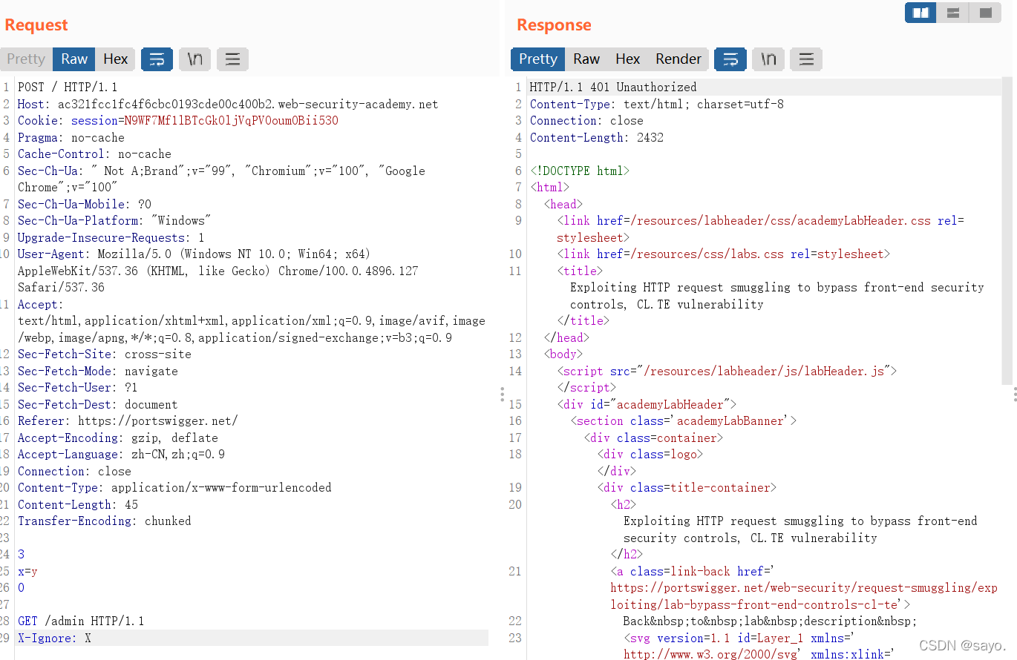This screenshot has width=1017, height=660.
Task: Click the divider handle between Request and Response
Action: pyautogui.click(x=503, y=394)
